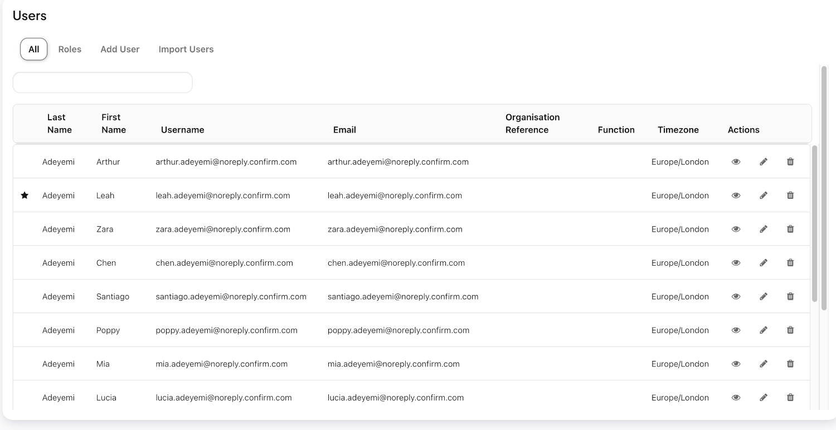View Chen Adeyemi's details via eye icon
Screen dimensions: 836x430
click(x=736, y=263)
